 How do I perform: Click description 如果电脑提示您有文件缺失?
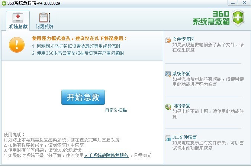[208, 145]
